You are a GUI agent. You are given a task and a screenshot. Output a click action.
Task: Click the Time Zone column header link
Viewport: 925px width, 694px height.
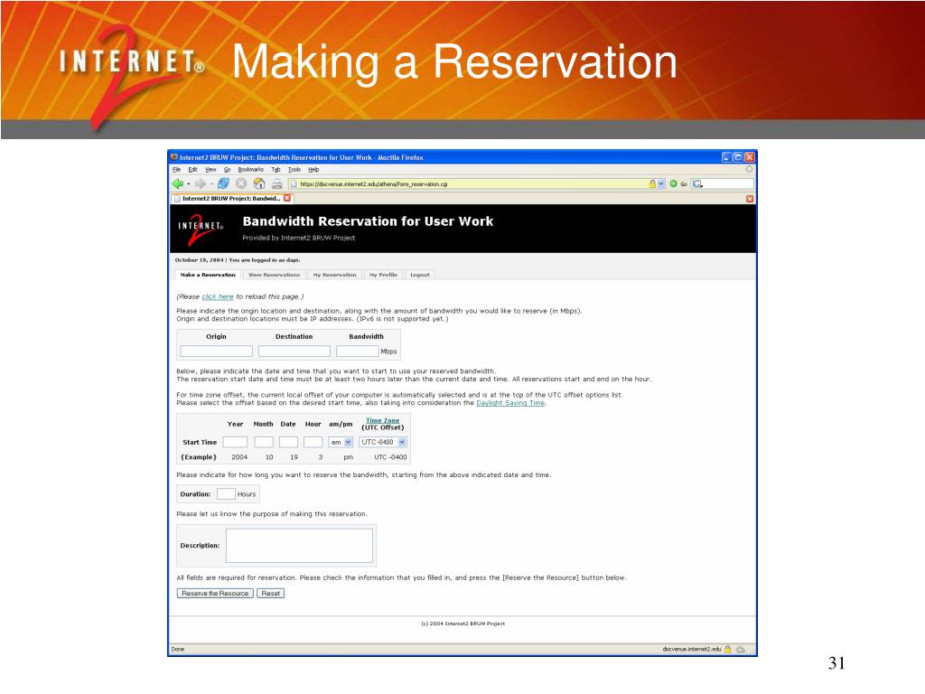click(382, 421)
